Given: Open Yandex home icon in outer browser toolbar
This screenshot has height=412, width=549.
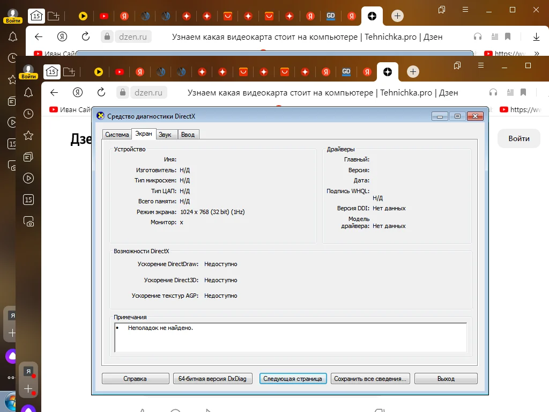Looking at the screenshot, I should [62, 36].
